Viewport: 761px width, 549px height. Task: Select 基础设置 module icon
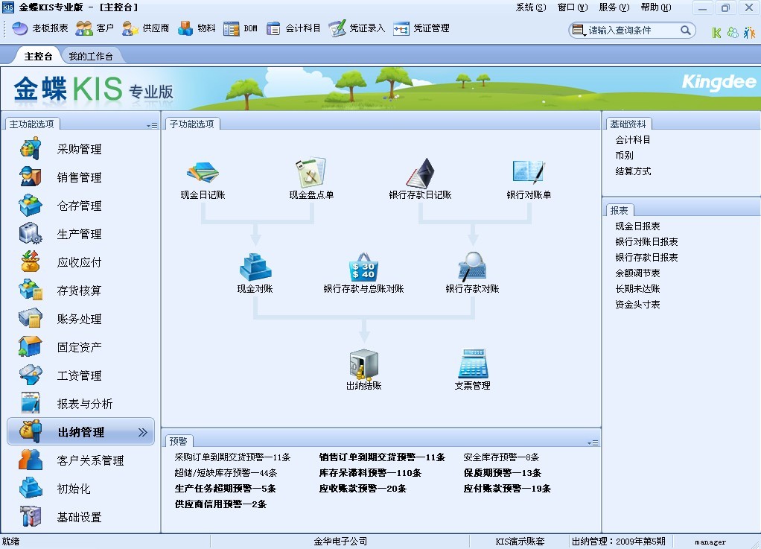[x=30, y=516]
